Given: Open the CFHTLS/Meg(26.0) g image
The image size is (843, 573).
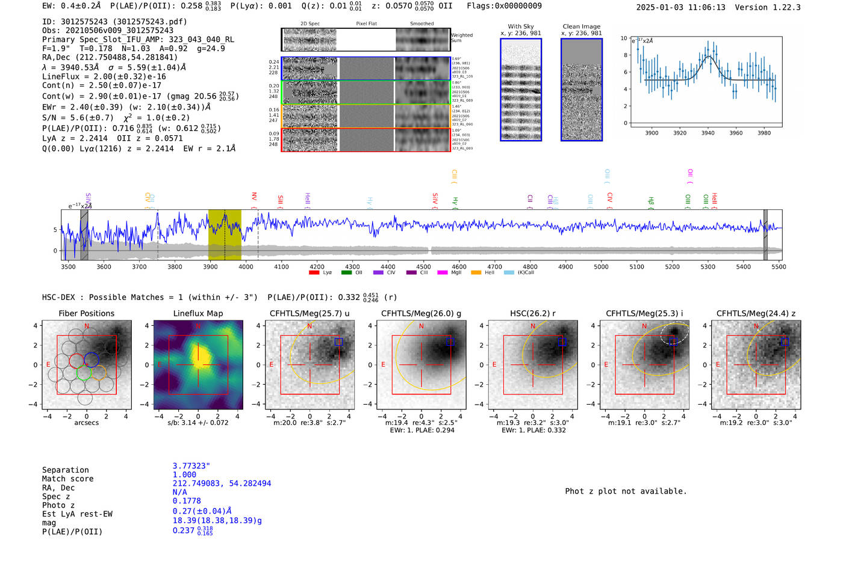Looking at the screenshot, I should click(x=421, y=364).
